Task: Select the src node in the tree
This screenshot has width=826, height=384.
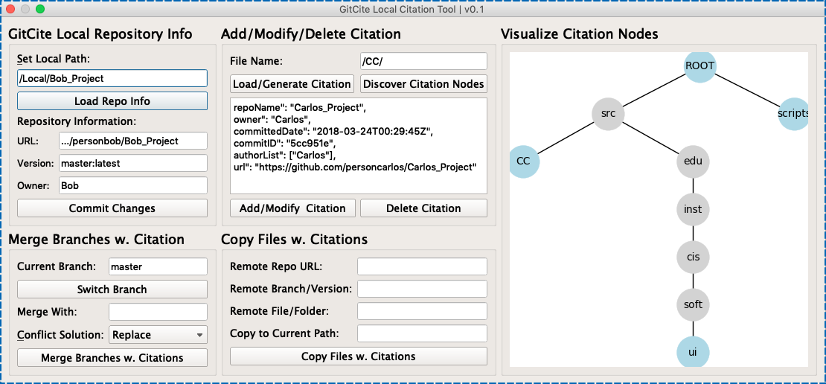Action: pos(607,113)
